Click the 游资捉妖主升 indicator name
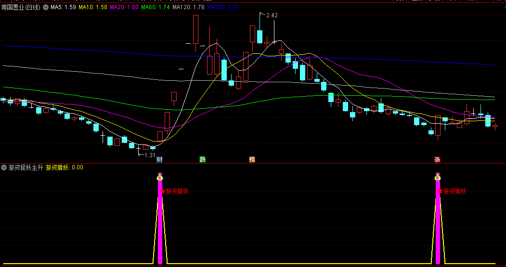 26,167
